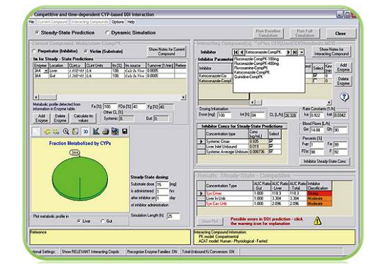Choose Gut for metabolic profile plot
Image resolution: width=376 pixels, height=267 pixels.
pos(103,221)
